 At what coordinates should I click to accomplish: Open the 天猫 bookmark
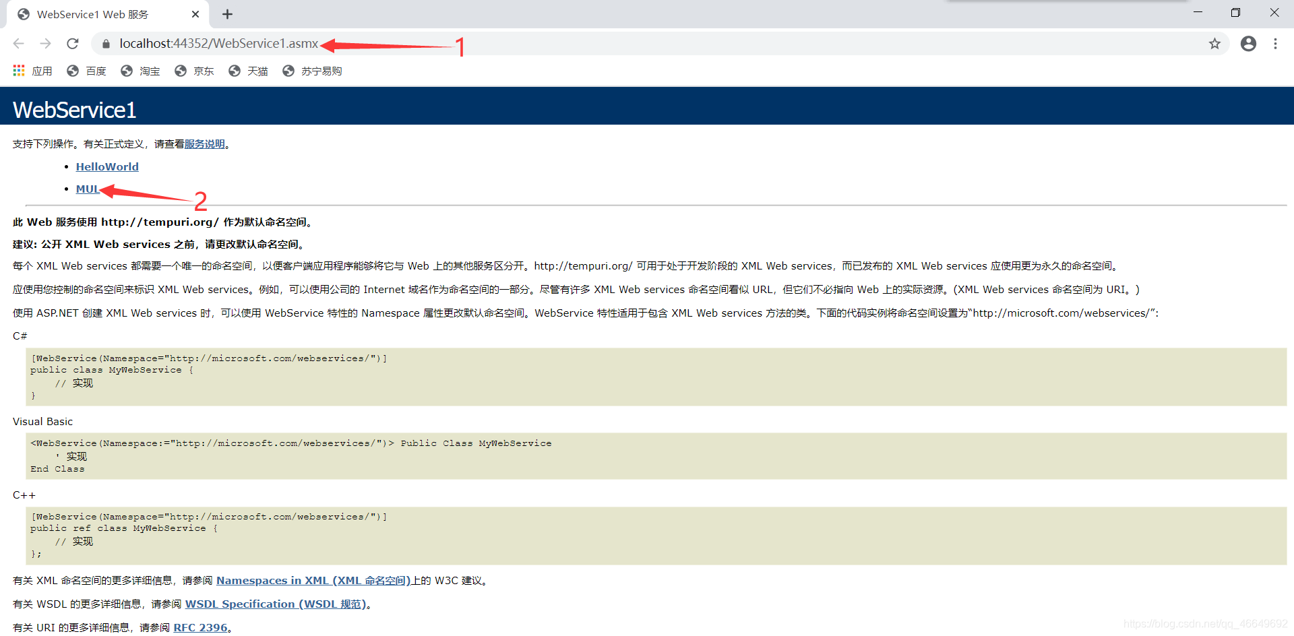click(248, 71)
